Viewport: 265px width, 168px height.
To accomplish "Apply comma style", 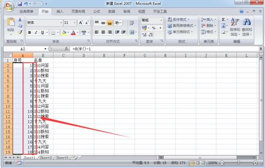I will [x=160, y=28].
